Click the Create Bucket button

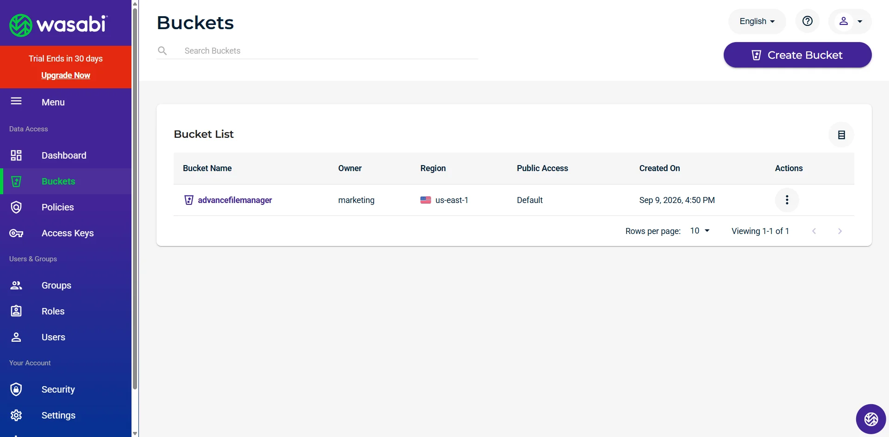pos(797,55)
